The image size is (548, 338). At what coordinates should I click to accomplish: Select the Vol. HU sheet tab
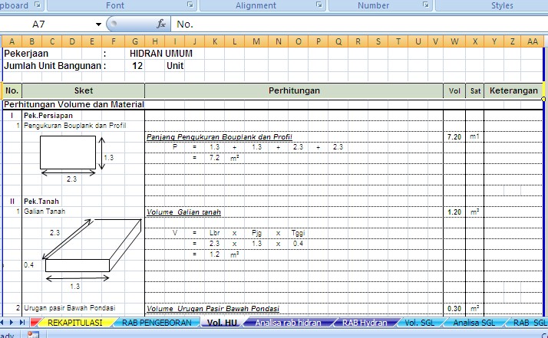tap(222, 323)
